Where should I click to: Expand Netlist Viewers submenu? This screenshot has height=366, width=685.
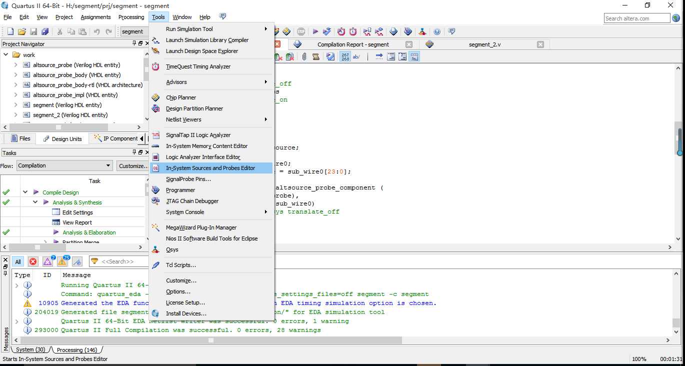211,119
